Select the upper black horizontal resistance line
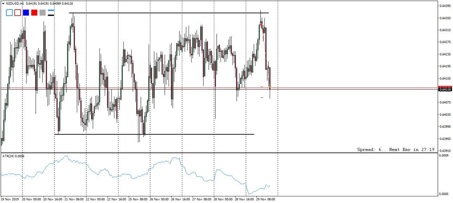 click(169, 13)
